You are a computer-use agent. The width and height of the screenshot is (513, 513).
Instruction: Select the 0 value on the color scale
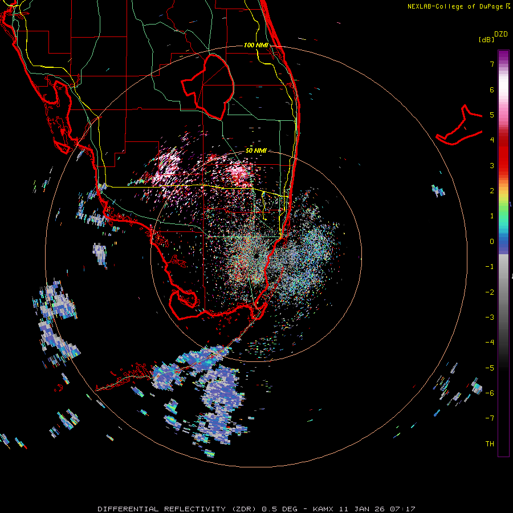point(492,242)
